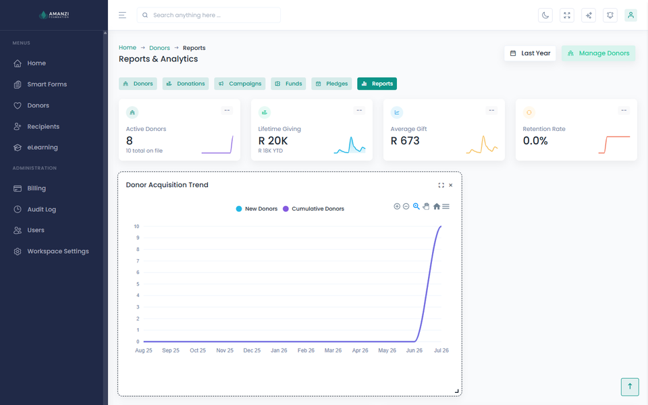Select the chart selection zoom magnifier tool
Viewport: 648px width, 405px height.
pyautogui.click(x=416, y=207)
